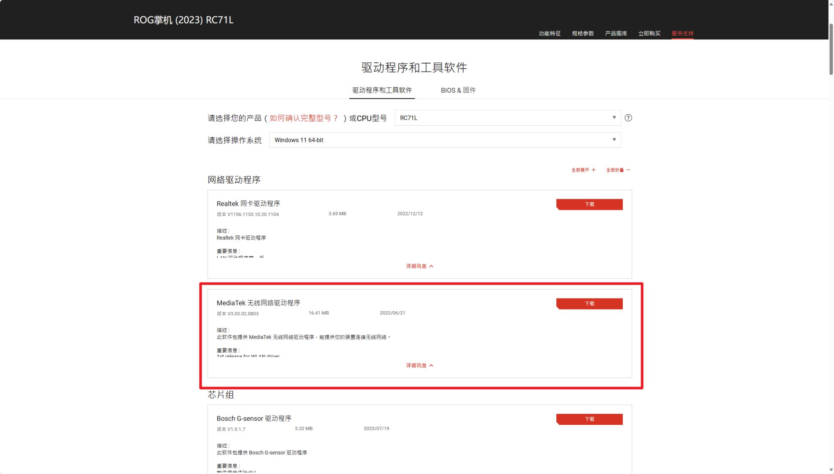The image size is (834, 474).
Task: Collapse Realtek driver 详细讯息 details
Action: coord(419,266)
